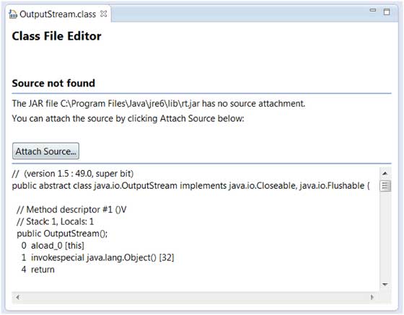Click the public abstract class declaration line

pos(190,185)
